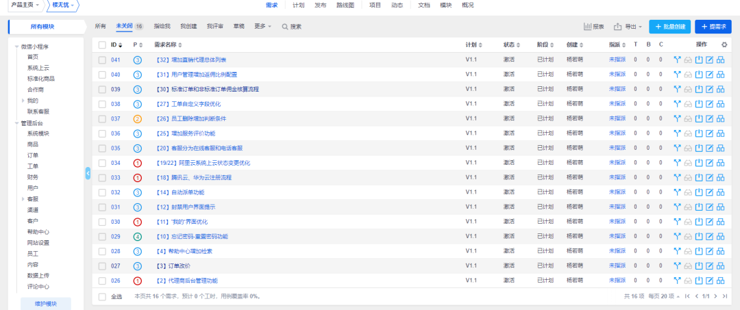Viewport: 740px width, 310px height.
Task: Tick the checkbox for requirement 026
Action: tap(102, 281)
